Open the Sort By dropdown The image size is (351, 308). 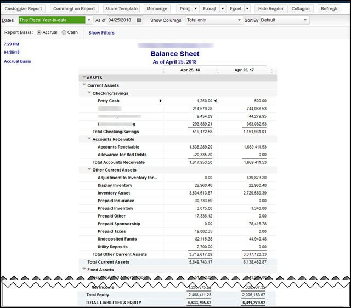[x=305, y=20]
